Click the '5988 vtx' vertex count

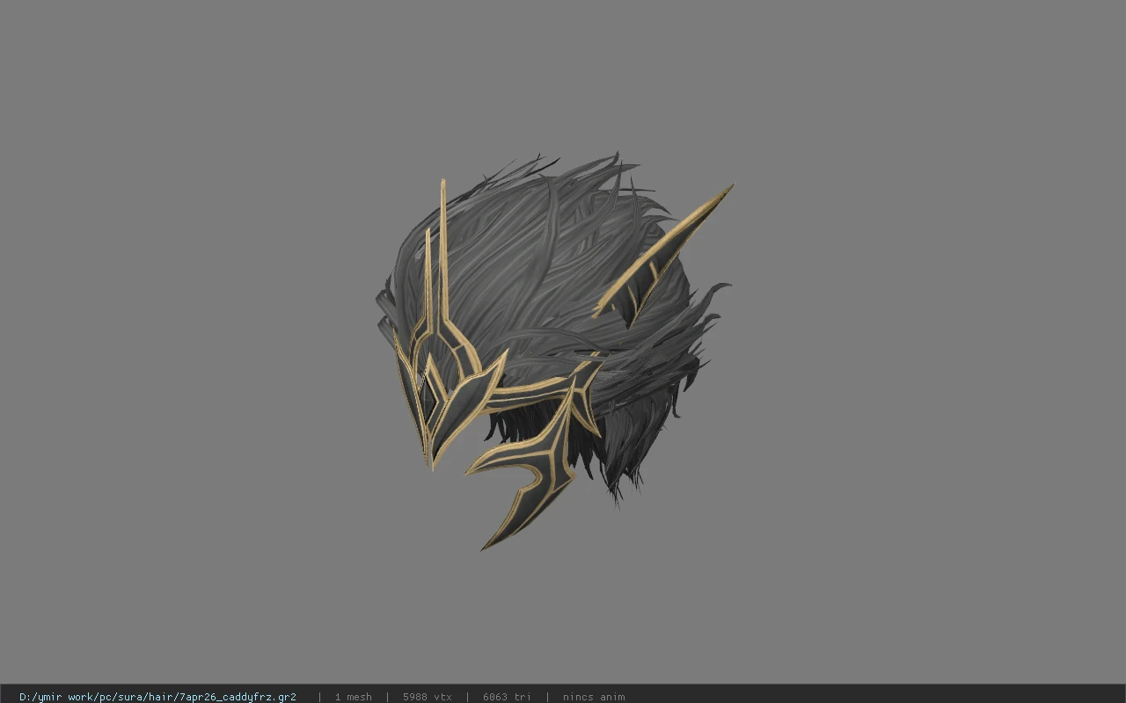[x=428, y=697]
